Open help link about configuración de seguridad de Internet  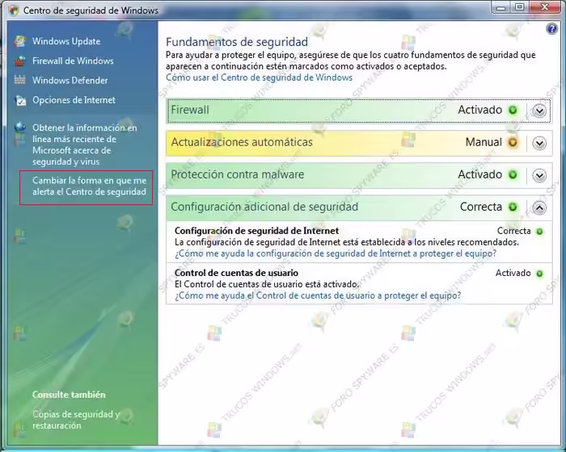coord(336,253)
